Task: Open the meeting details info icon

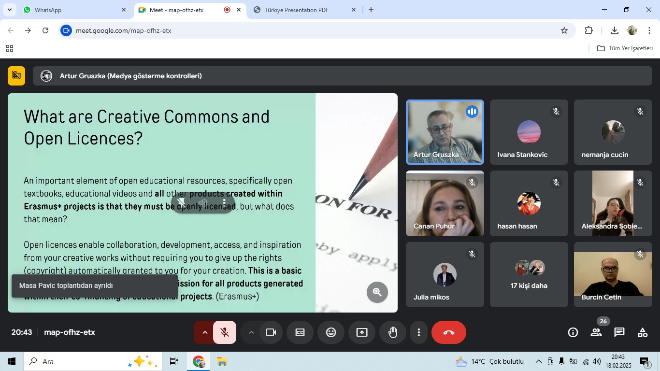Action: coord(573,332)
